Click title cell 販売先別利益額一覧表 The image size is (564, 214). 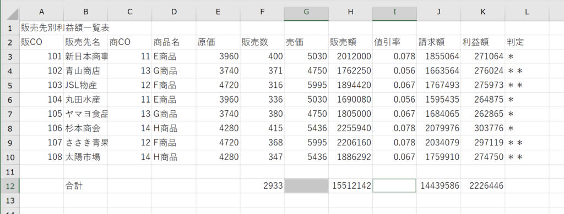[65, 28]
